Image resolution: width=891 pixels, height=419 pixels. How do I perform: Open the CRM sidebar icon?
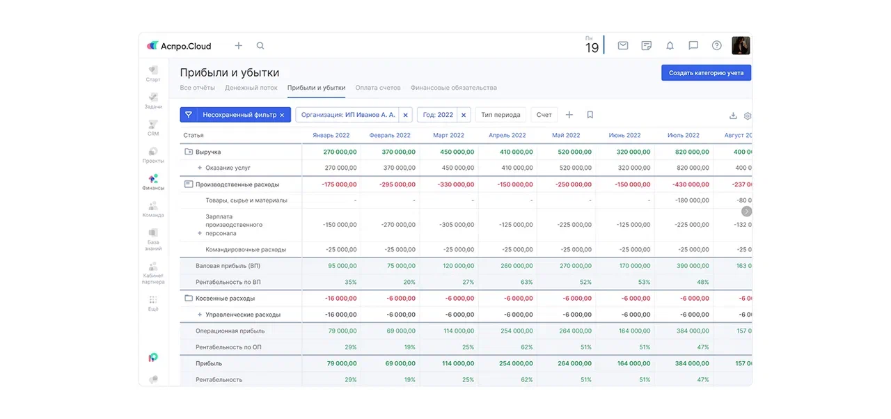point(153,127)
